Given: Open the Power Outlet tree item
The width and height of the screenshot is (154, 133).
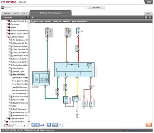Looking at the screenshot, I should pyautogui.click(x=18, y=100).
